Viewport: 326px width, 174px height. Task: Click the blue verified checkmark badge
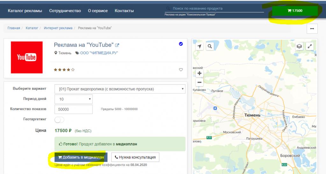181,44
